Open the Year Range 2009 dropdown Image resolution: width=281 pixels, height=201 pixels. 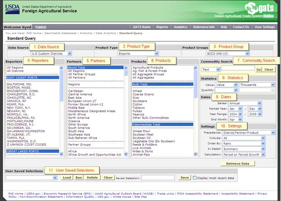pos(255,114)
